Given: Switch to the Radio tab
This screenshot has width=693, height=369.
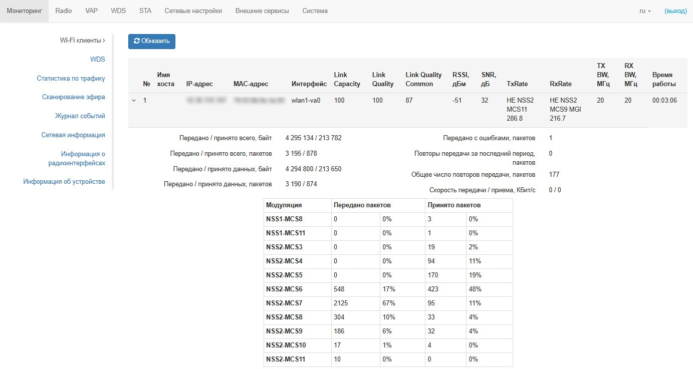Looking at the screenshot, I should [64, 11].
